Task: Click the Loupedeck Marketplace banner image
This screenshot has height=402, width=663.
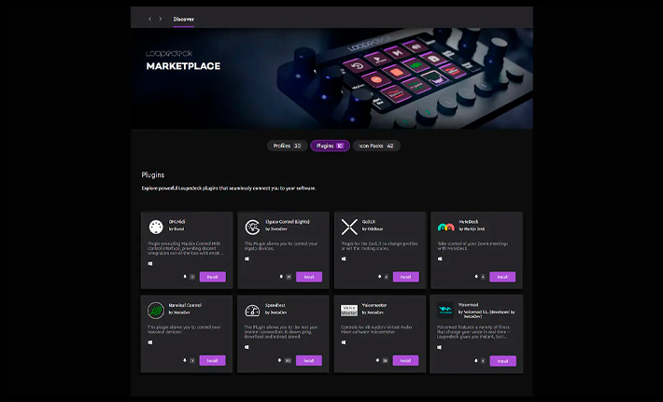Action: point(331,78)
